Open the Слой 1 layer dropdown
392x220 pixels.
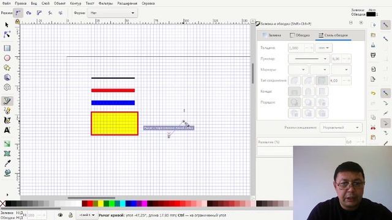[x=87, y=215]
